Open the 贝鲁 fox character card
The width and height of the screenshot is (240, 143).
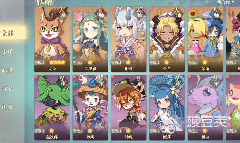[x=52, y=39]
